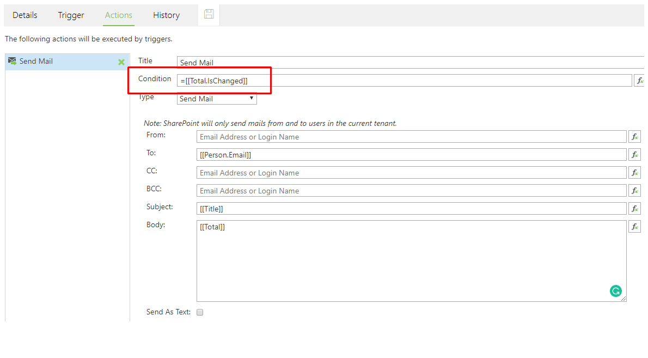This screenshot has height=358, width=648.
Task: Open the History tab
Action: [x=166, y=15]
